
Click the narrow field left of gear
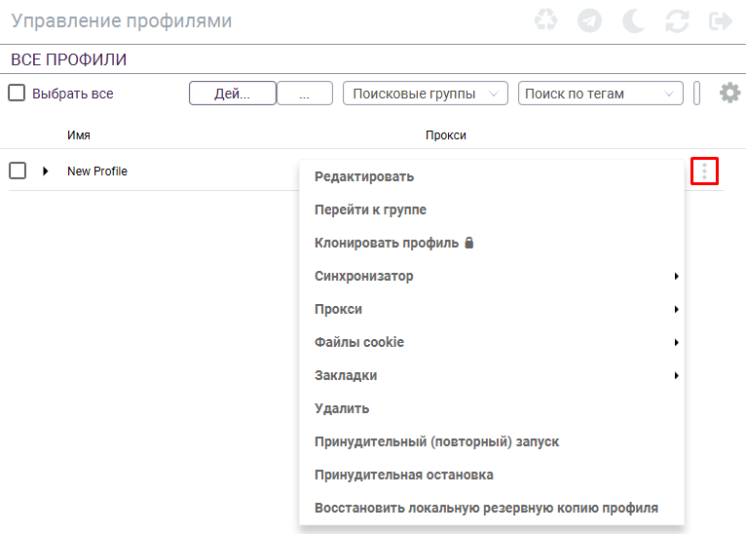point(696,94)
